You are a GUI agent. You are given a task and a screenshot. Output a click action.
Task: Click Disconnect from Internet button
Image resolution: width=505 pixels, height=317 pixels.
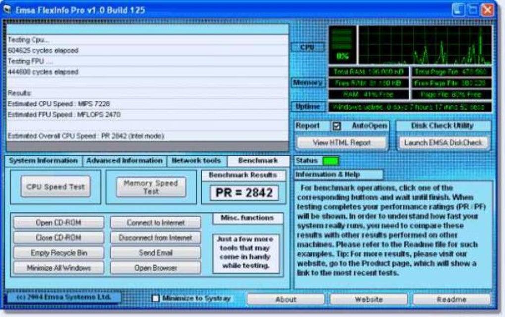[155, 238]
